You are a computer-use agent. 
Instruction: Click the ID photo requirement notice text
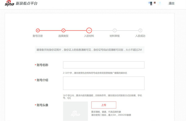pos(89,50)
